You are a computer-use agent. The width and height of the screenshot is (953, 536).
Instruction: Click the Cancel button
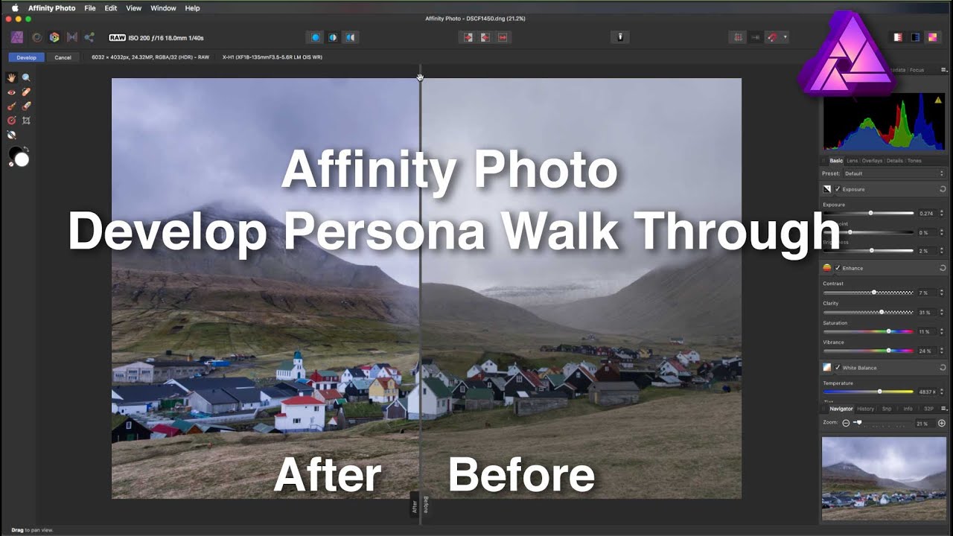coord(63,57)
